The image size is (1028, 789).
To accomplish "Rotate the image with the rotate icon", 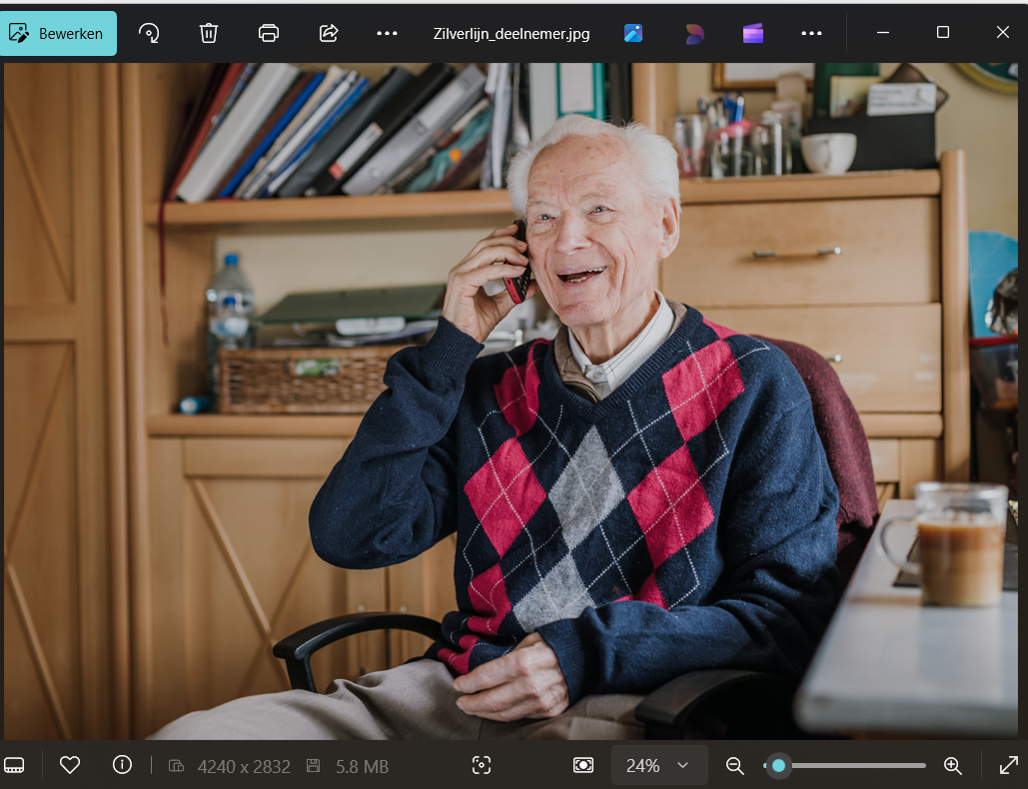I will coord(149,33).
